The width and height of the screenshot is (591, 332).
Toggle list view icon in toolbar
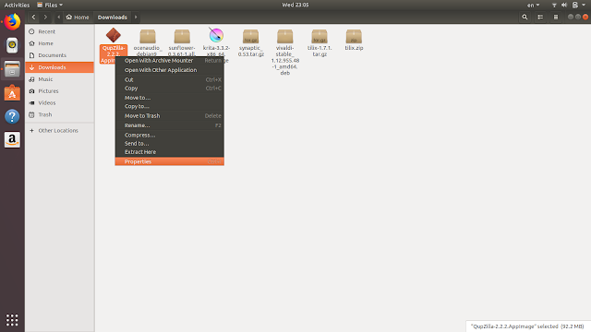pos(540,17)
